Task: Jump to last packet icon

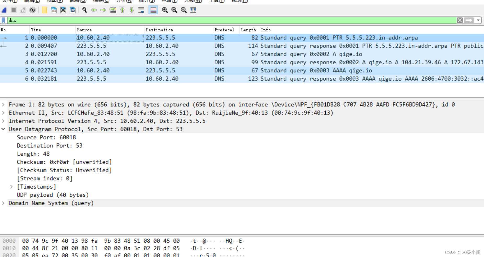Action: [132, 10]
